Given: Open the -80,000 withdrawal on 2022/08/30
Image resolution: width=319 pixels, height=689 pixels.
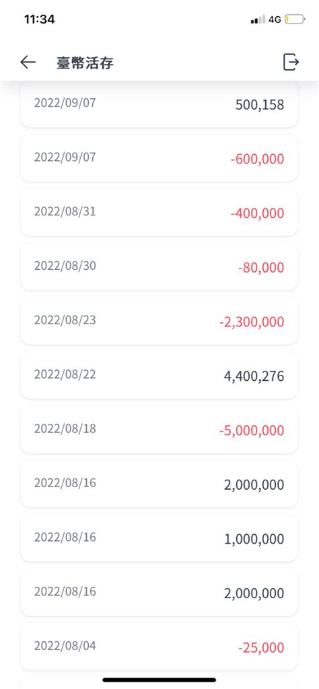Looking at the screenshot, I should tap(159, 266).
